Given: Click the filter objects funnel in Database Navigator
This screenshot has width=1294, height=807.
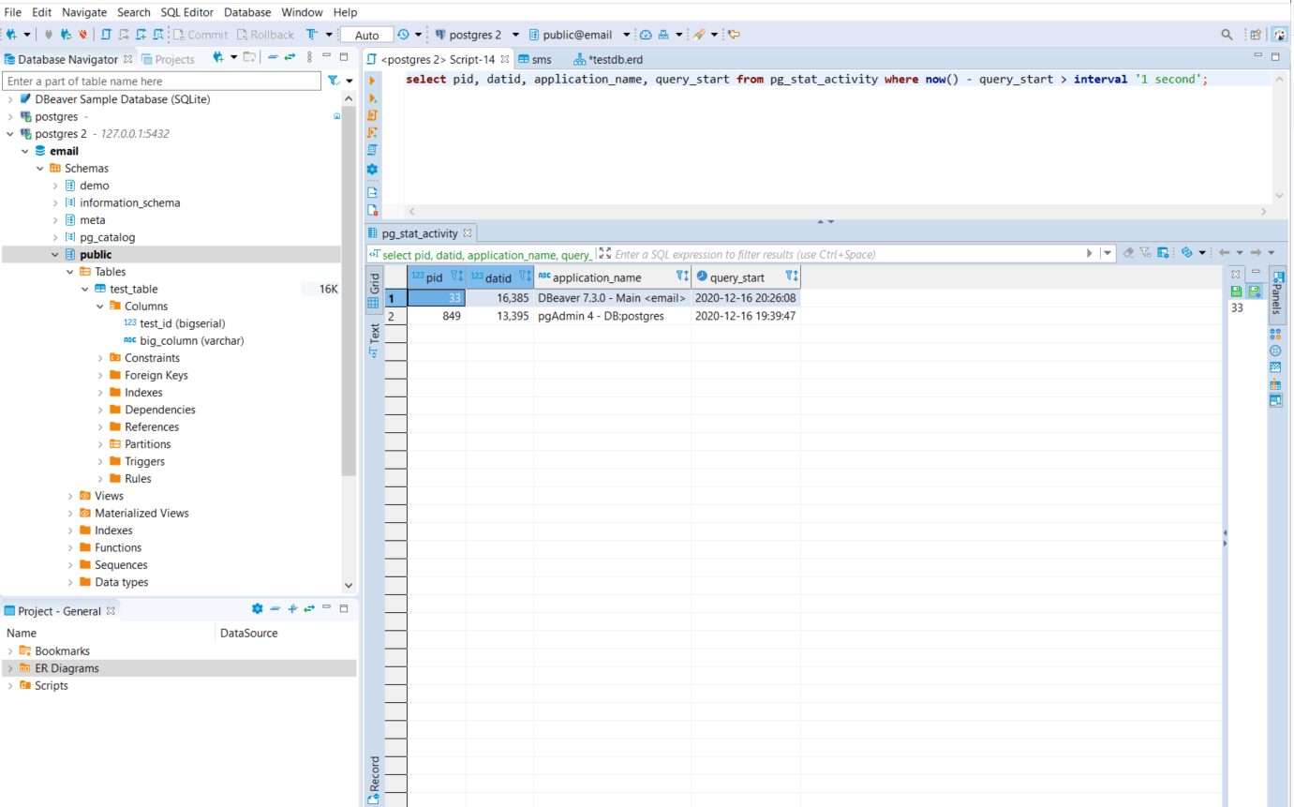Looking at the screenshot, I should click(x=334, y=81).
